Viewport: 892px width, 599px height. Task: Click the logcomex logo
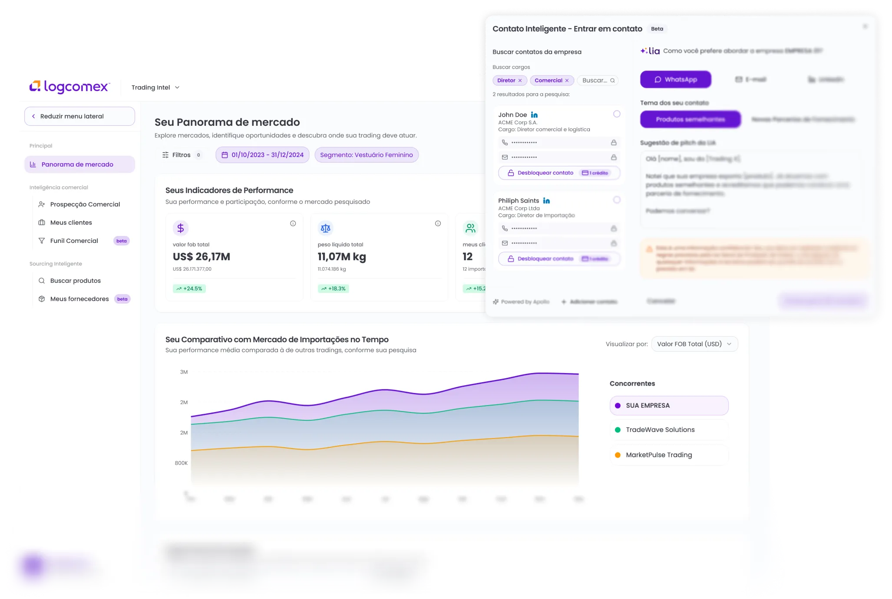click(x=69, y=87)
